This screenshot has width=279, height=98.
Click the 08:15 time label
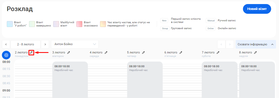point(6,69)
